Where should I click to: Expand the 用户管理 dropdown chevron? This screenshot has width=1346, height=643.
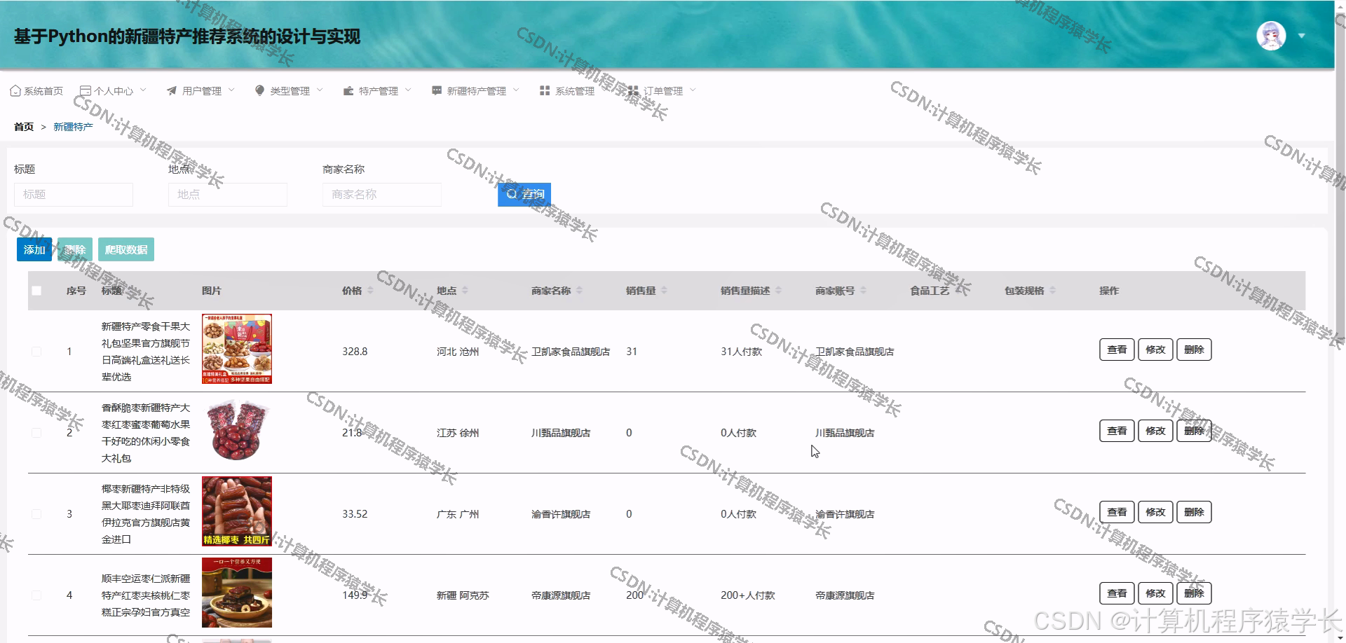[x=231, y=90]
